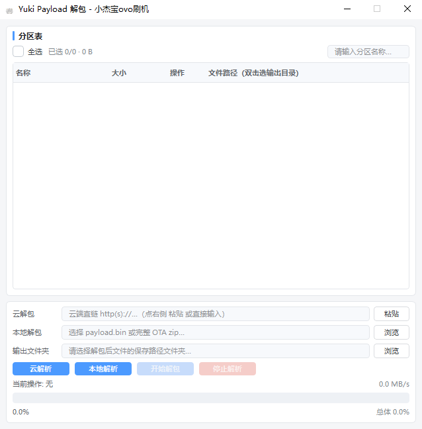The height and width of the screenshot is (429, 422).
Task: Click 浏览 button for 本地解包
Action: (392, 332)
